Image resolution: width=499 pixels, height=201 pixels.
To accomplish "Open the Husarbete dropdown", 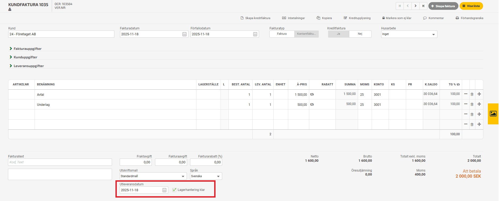I will click(409, 34).
